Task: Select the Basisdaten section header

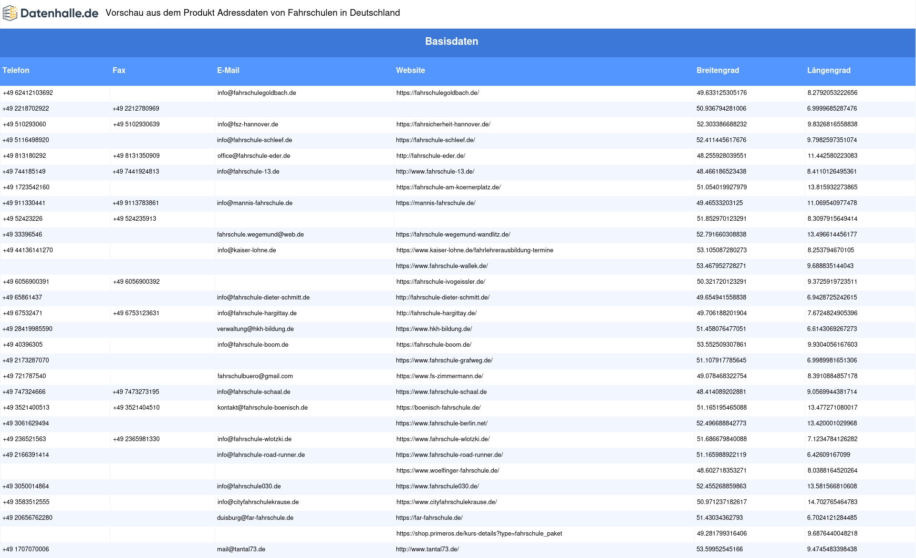Action: click(x=452, y=41)
